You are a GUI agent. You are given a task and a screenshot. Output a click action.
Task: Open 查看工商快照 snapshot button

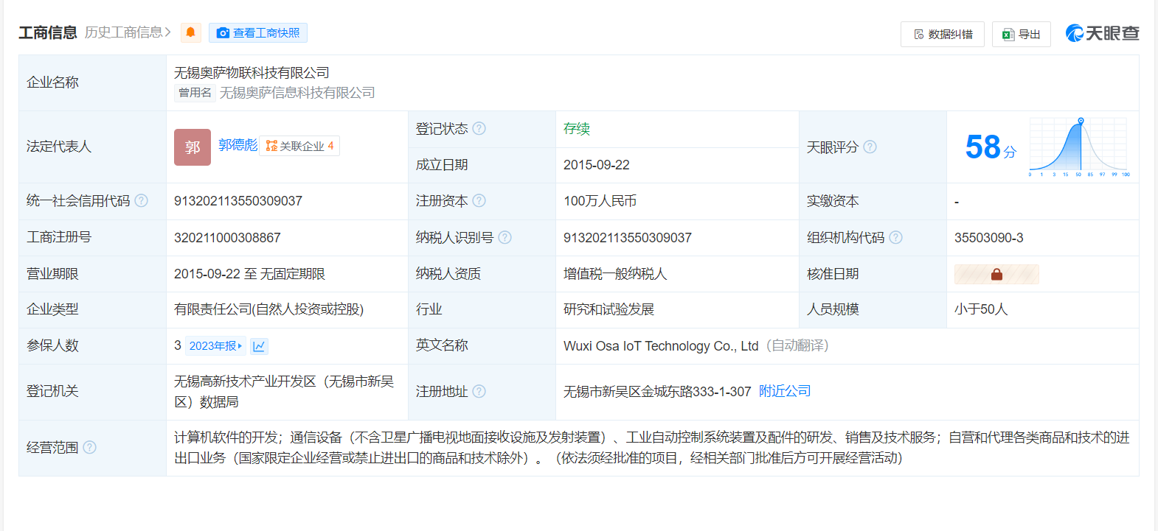258,32
